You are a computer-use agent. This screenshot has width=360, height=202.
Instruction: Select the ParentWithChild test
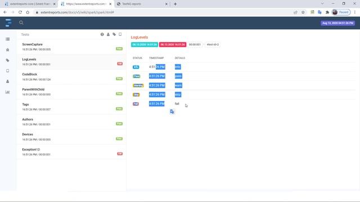click(71, 92)
